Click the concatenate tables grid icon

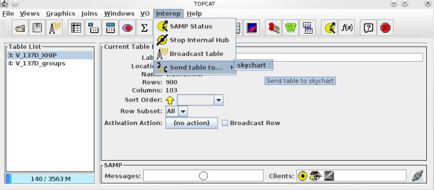[x=308, y=28]
